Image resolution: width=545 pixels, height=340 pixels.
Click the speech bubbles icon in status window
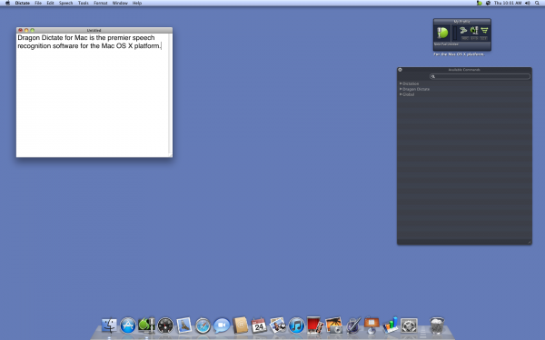coord(463,31)
